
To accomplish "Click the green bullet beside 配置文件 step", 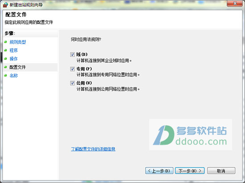I will (6, 67).
